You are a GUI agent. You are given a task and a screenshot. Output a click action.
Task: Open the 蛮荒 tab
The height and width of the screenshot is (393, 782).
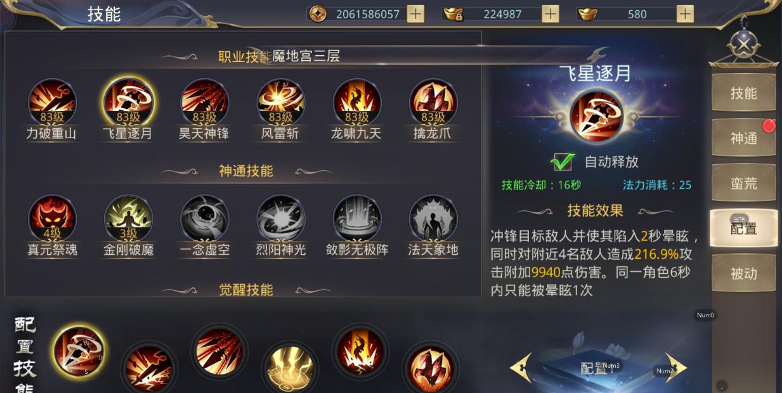pos(743,183)
